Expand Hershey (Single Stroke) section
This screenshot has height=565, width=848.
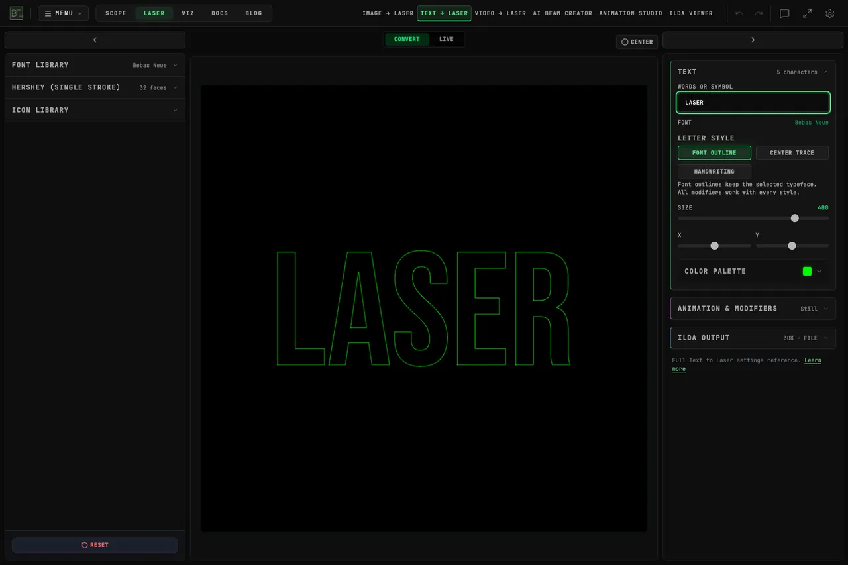tap(95, 87)
